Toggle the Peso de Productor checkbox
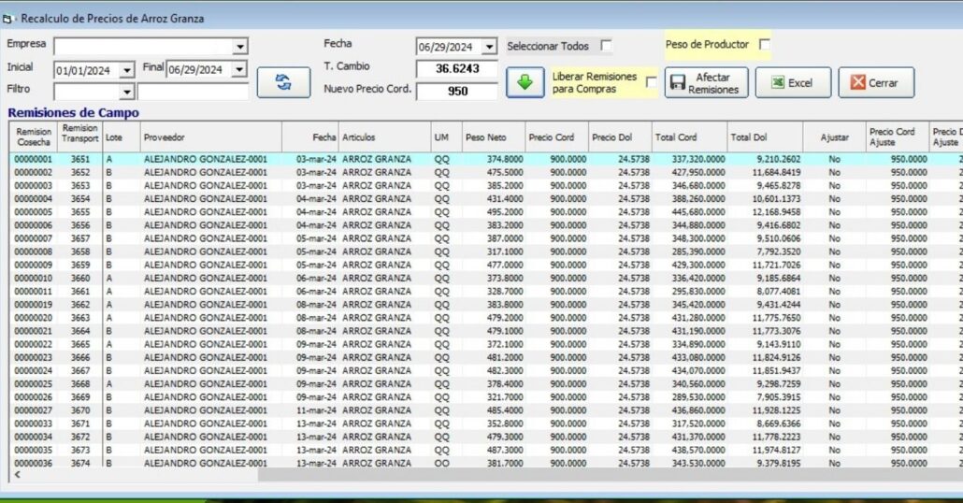The height and width of the screenshot is (503, 963). point(765,44)
